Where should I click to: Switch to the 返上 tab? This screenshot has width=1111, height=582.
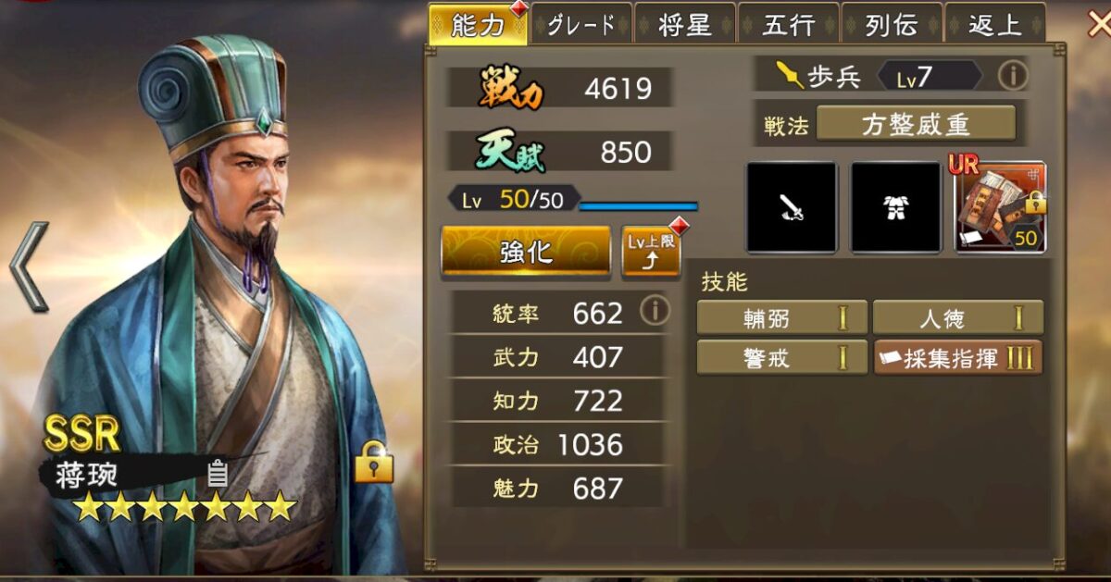(x=995, y=24)
